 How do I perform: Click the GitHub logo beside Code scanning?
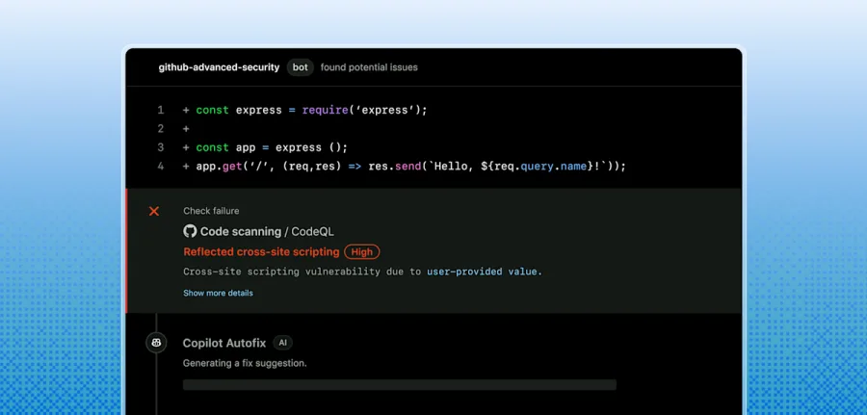tap(190, 231)
